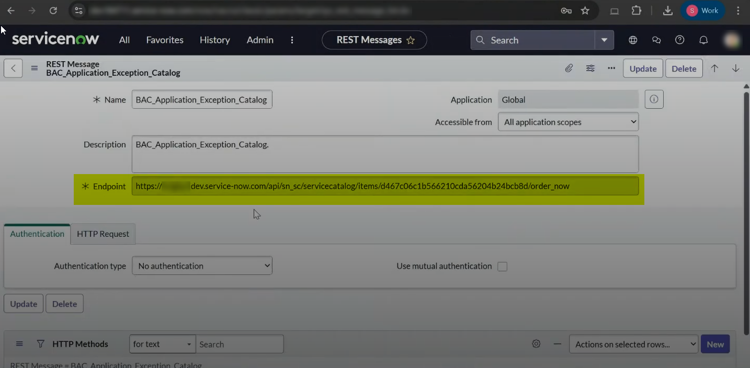Click the page vertical scrollbar

pyautogui.click(x=746, y=214)
